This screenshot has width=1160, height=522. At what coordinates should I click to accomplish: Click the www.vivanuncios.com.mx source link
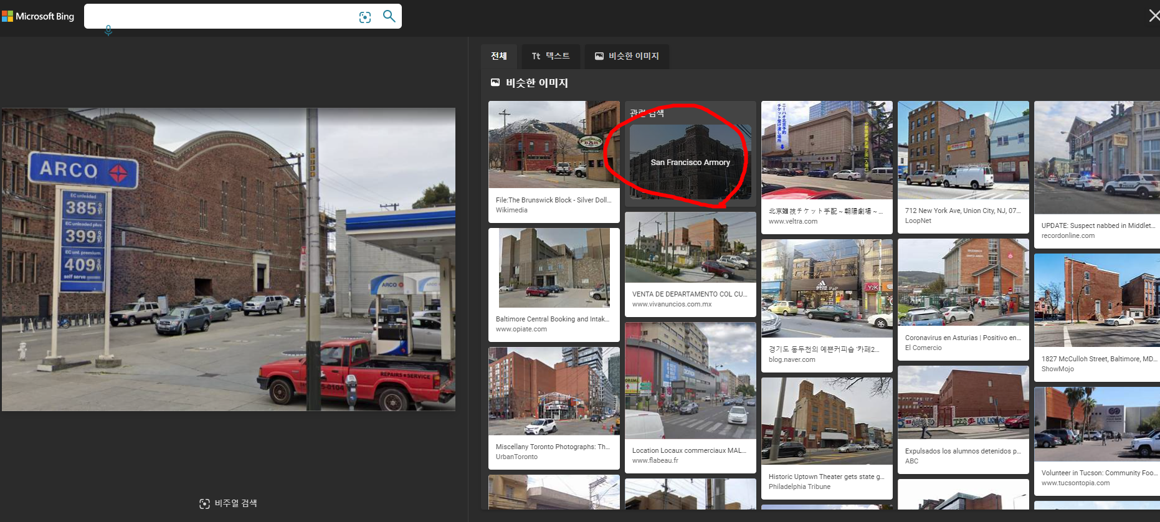coord(672,305)
